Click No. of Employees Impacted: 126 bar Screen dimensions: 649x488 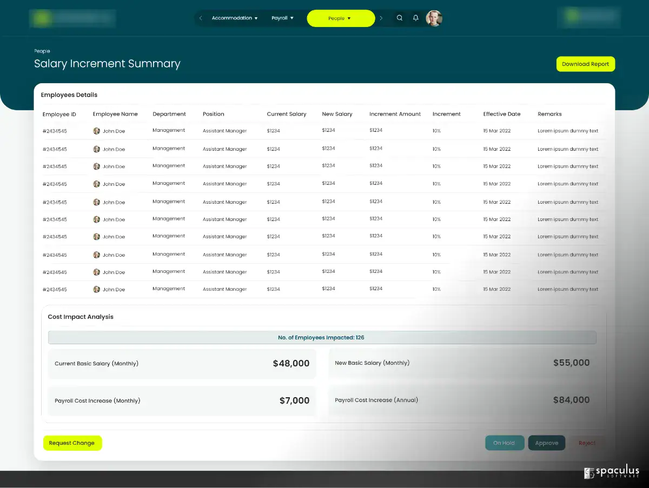[x=322, y=338]
